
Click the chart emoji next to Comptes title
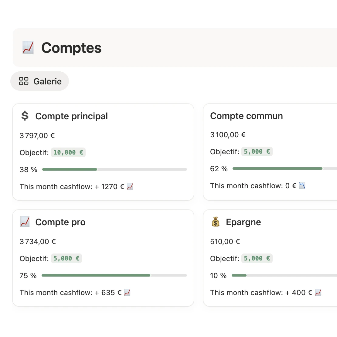click(28, 48)
